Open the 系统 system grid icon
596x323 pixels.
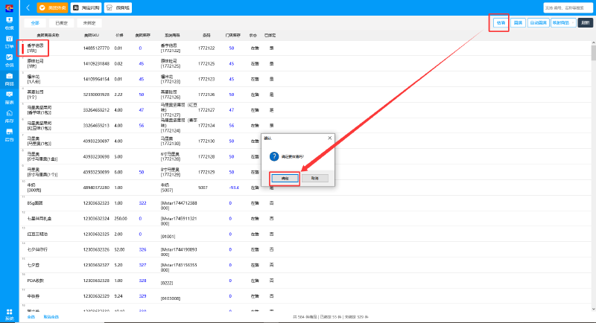9,314
